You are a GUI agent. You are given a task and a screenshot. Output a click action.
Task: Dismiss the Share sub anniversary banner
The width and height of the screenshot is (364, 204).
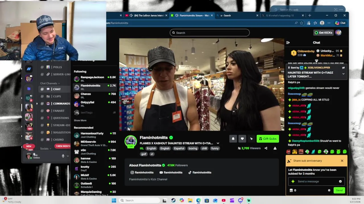342,161
